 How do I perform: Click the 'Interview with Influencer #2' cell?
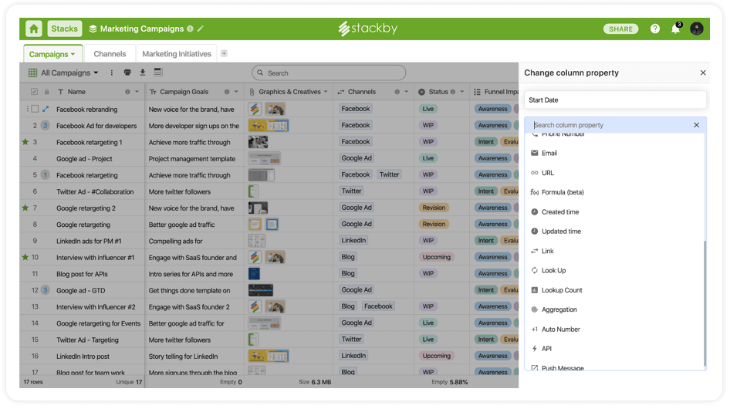coord(96,307)
